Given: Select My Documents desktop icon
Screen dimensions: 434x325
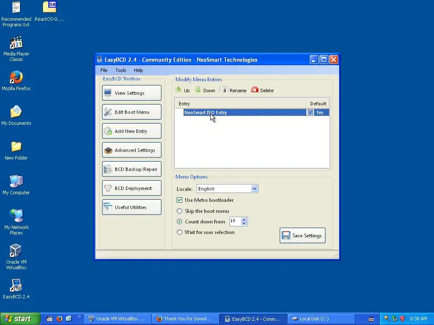Looking at the screenshot, I should pos(16,115).
